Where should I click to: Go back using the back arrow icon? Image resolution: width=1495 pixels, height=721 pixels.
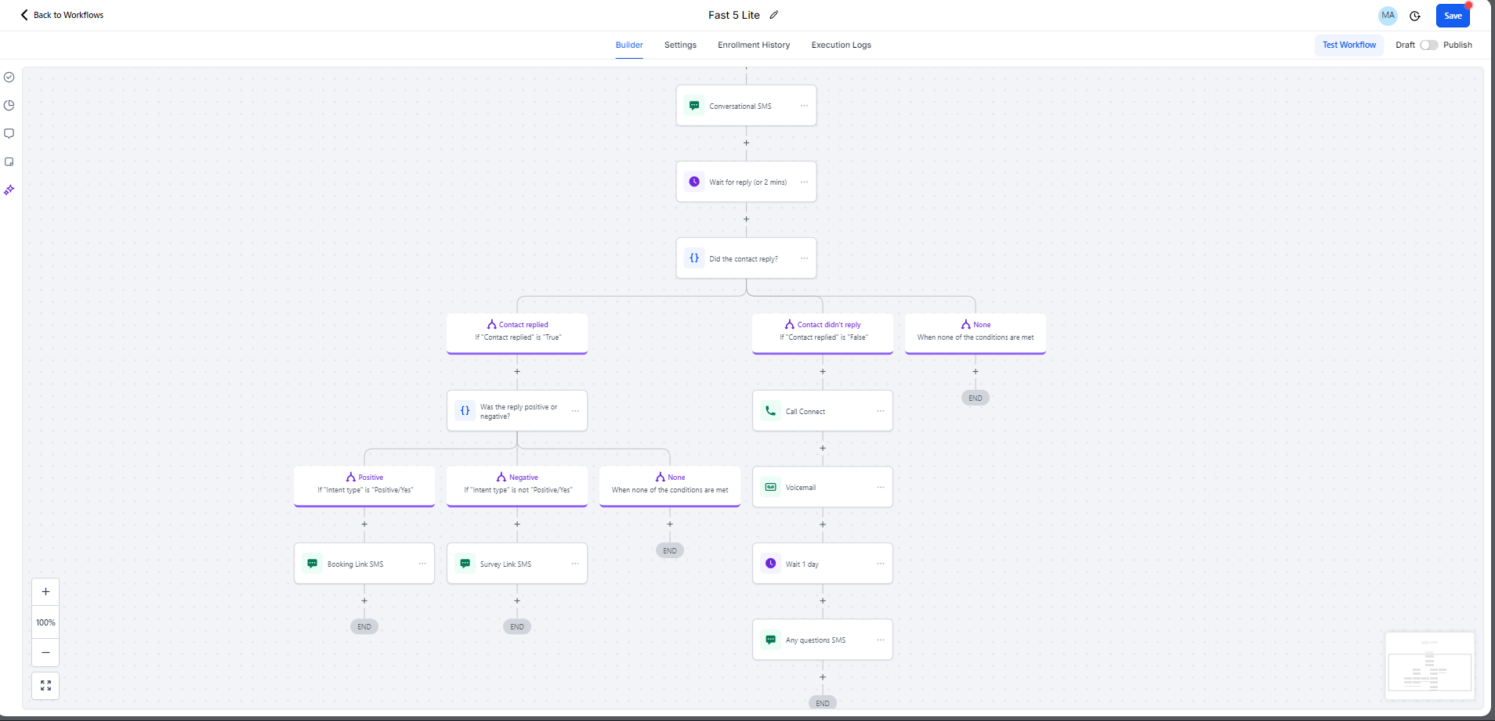tap(24, 15)
